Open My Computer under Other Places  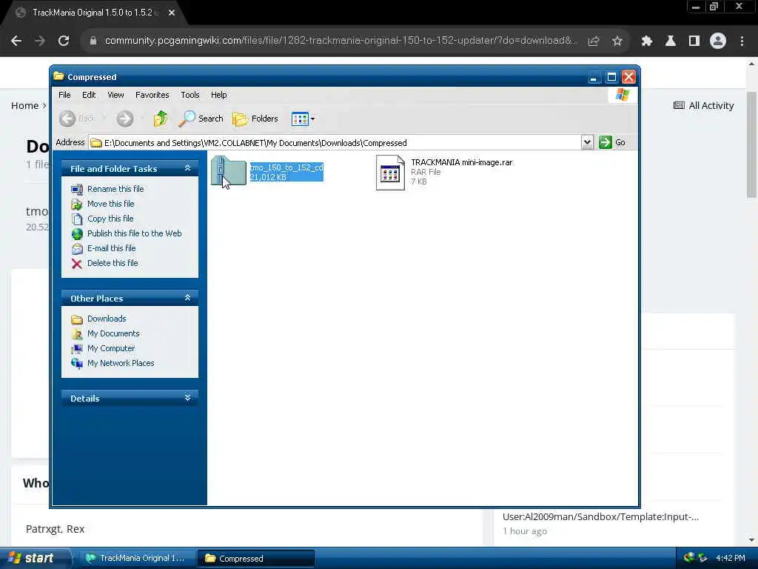[111, 348]
